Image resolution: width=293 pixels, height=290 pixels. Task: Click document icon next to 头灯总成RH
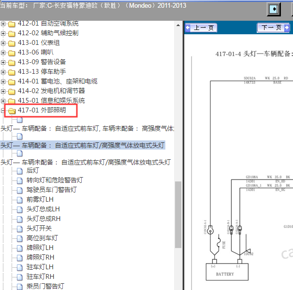(x=20, y=219)
